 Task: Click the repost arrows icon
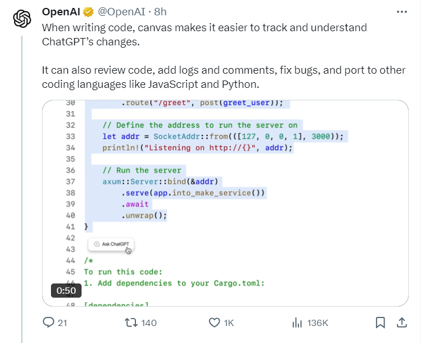pyautogui.click(x=131, y=323)
